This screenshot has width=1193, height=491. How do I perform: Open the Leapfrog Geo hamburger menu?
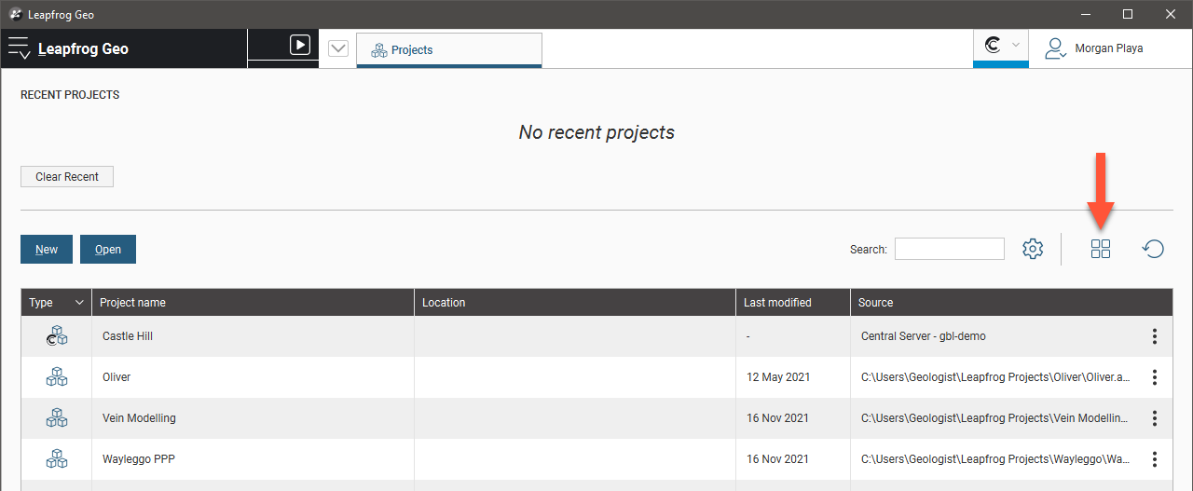tap(19, 48)
